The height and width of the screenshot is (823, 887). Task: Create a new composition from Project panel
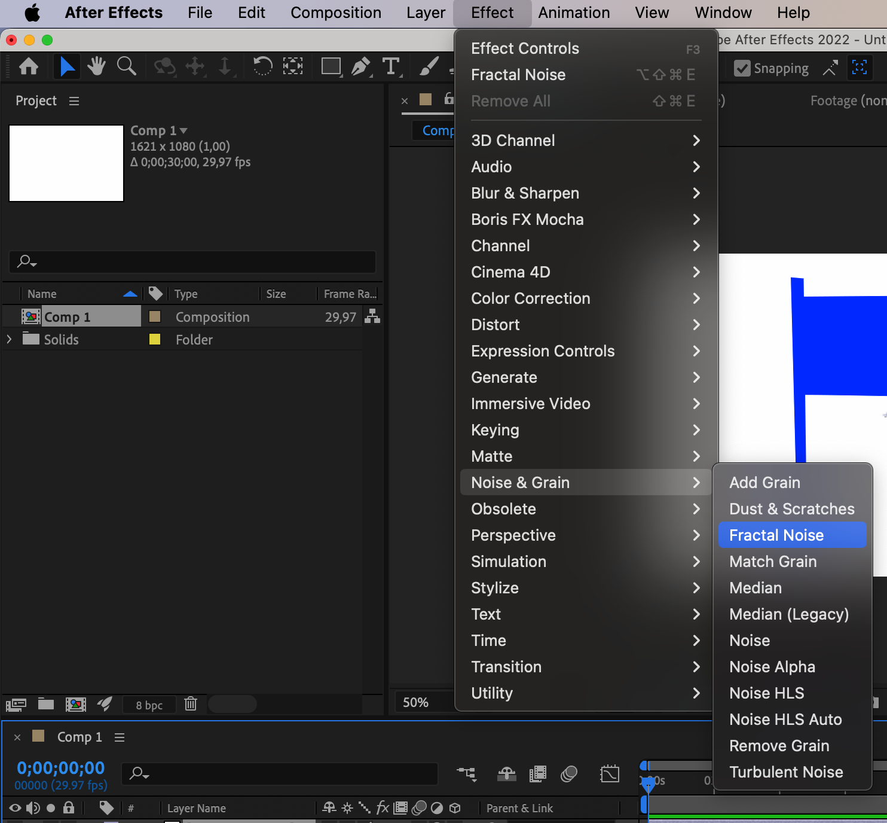pos(76,705)
